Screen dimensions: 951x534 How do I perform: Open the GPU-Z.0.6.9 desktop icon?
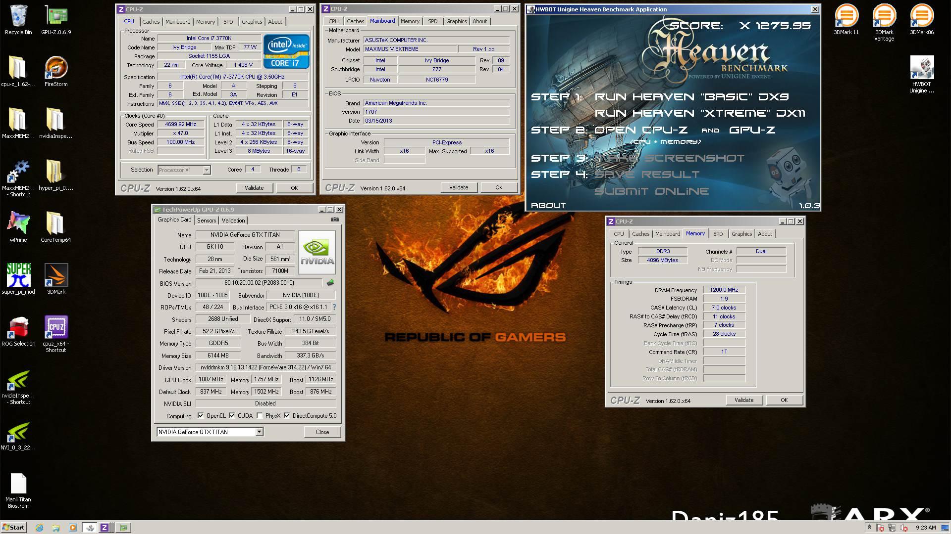[56, 20]
